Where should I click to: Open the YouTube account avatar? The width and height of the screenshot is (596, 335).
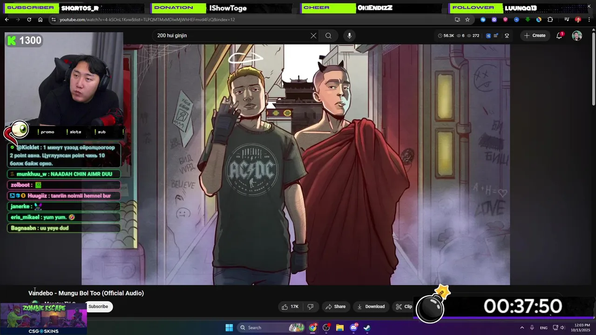coord(577,35)
